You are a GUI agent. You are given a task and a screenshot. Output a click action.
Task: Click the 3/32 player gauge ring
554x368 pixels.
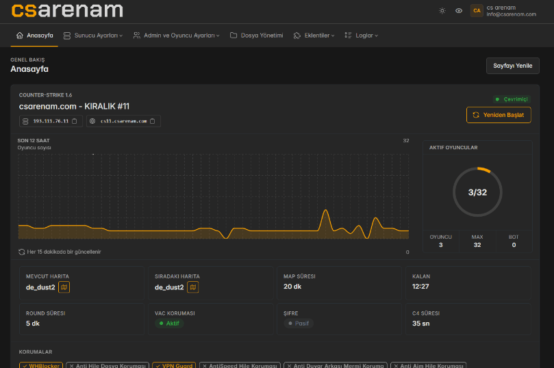click(x=477, y=192)
